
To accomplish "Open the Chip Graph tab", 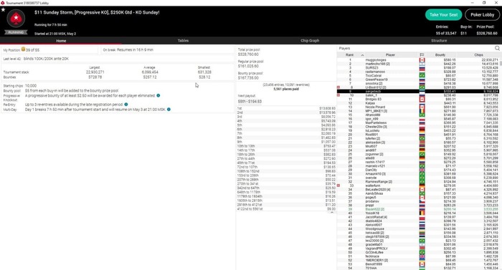I will (x=310, y=41).
